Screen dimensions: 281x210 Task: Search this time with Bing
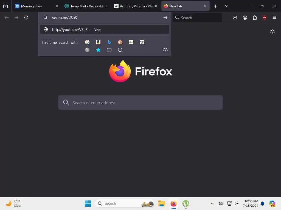point(109,42)
